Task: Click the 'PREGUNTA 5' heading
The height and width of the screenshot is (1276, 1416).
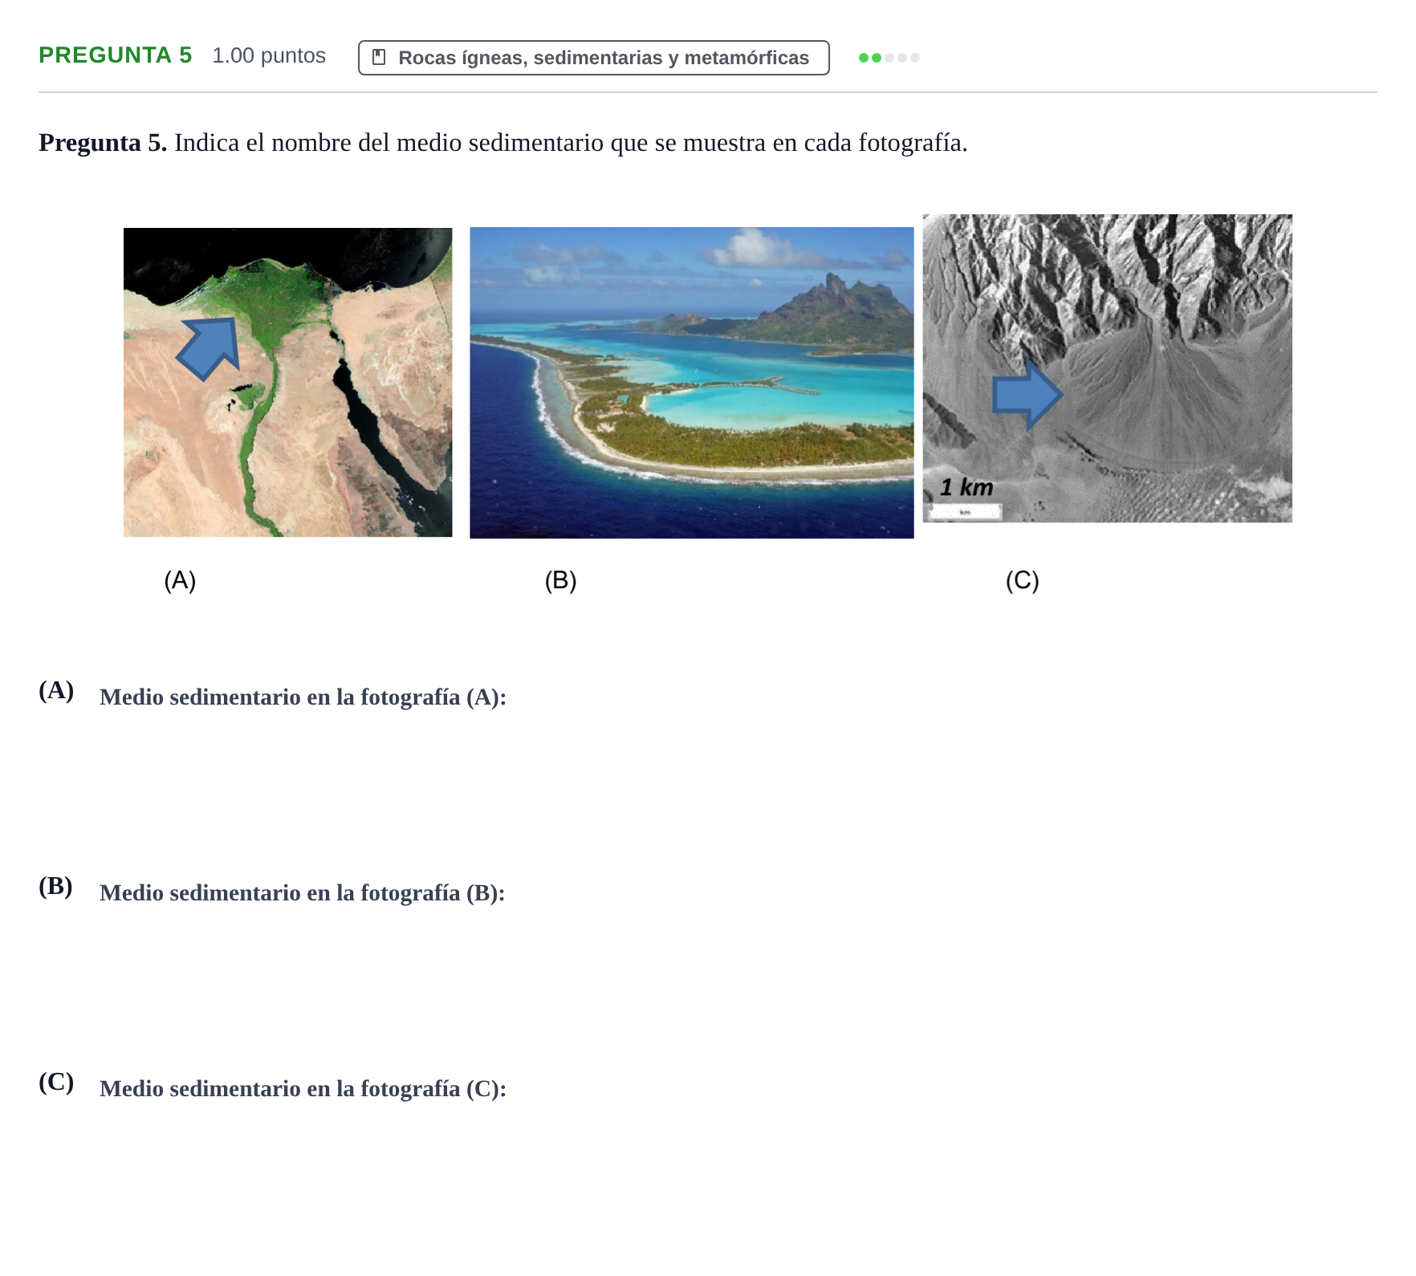Action: click(x=116, y=55)
